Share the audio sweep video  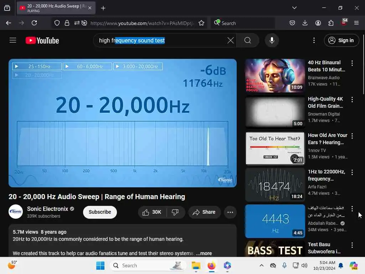[x=204, y=212]
